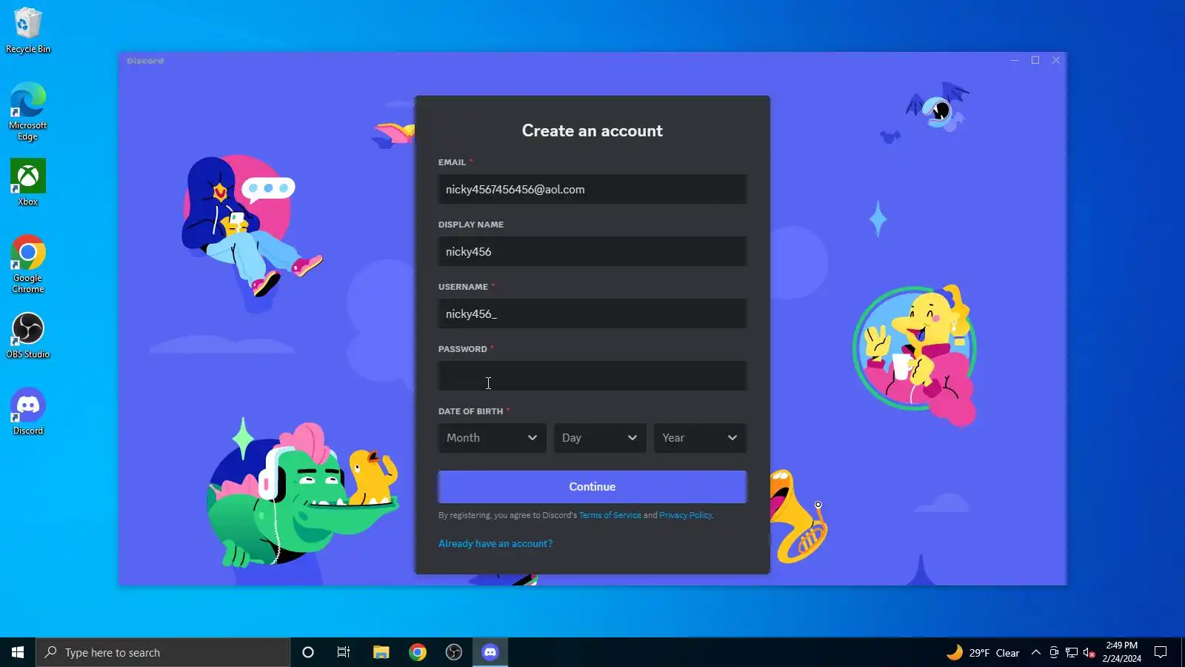The height and width of the screenshot is (667, 1185).
Task: Click the Username field nicky456_
Action: [592, 313]
